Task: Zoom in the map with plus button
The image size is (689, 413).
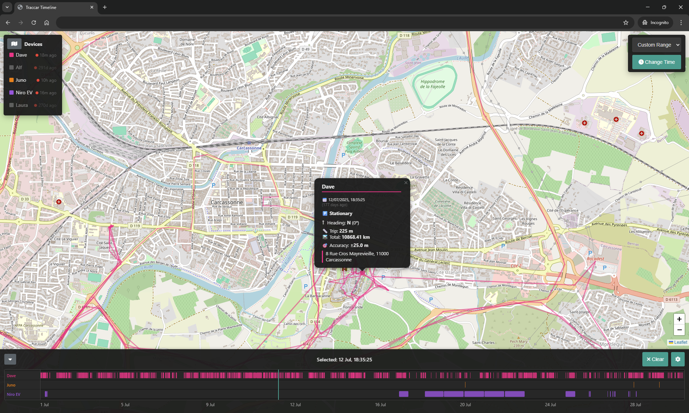Action: coord(679,319)
